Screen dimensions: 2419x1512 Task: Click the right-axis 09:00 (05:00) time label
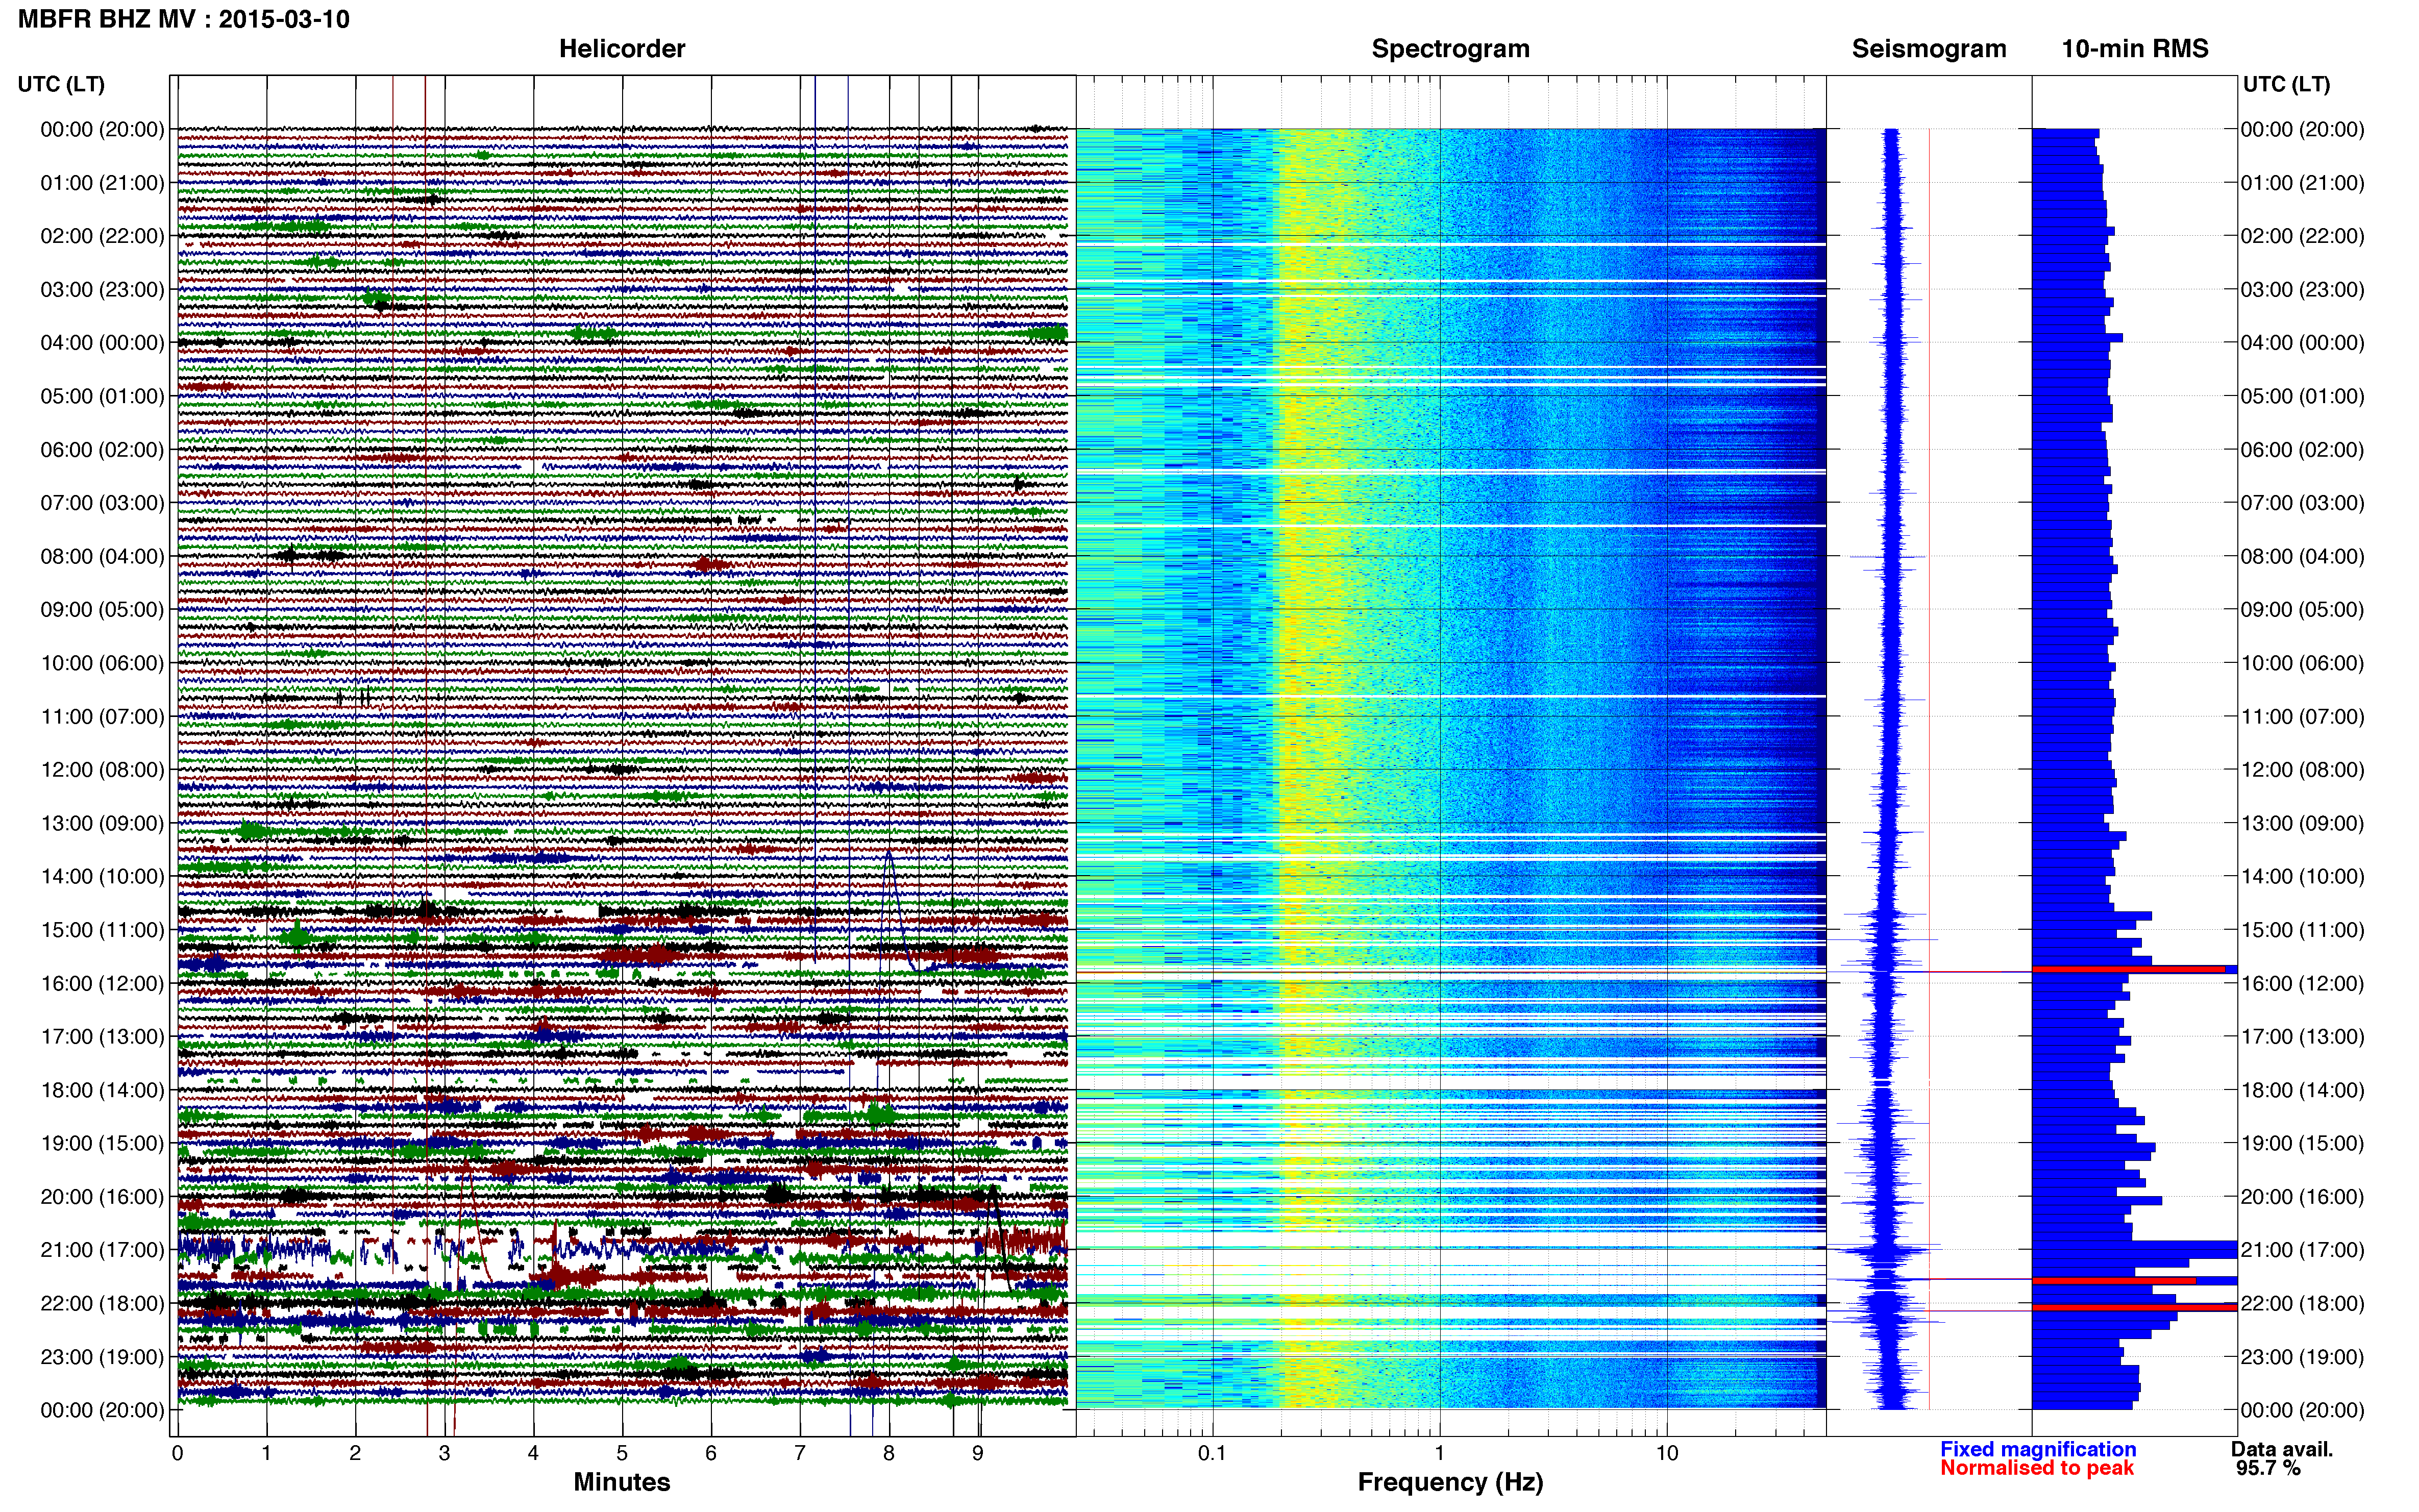pos(2302,610)
